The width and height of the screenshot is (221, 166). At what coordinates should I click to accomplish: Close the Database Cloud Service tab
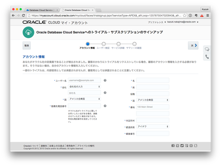pos(57,10)
